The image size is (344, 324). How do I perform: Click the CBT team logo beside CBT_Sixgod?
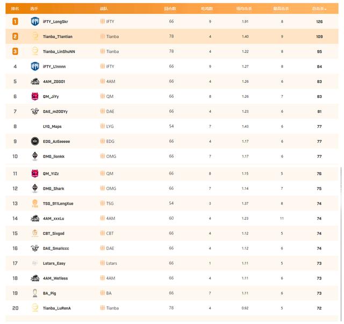35,233
